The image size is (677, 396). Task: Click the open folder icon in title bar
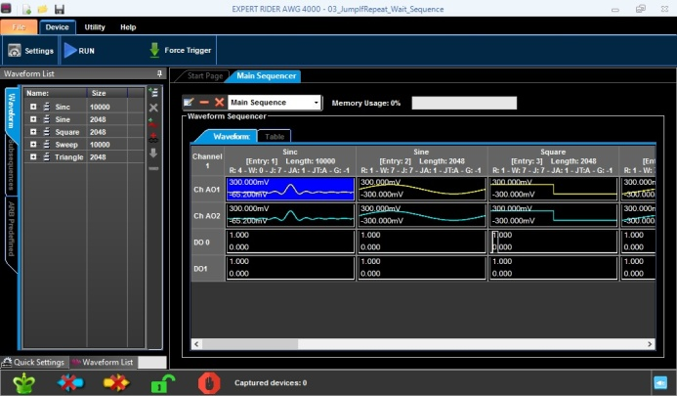pos(42,9)
